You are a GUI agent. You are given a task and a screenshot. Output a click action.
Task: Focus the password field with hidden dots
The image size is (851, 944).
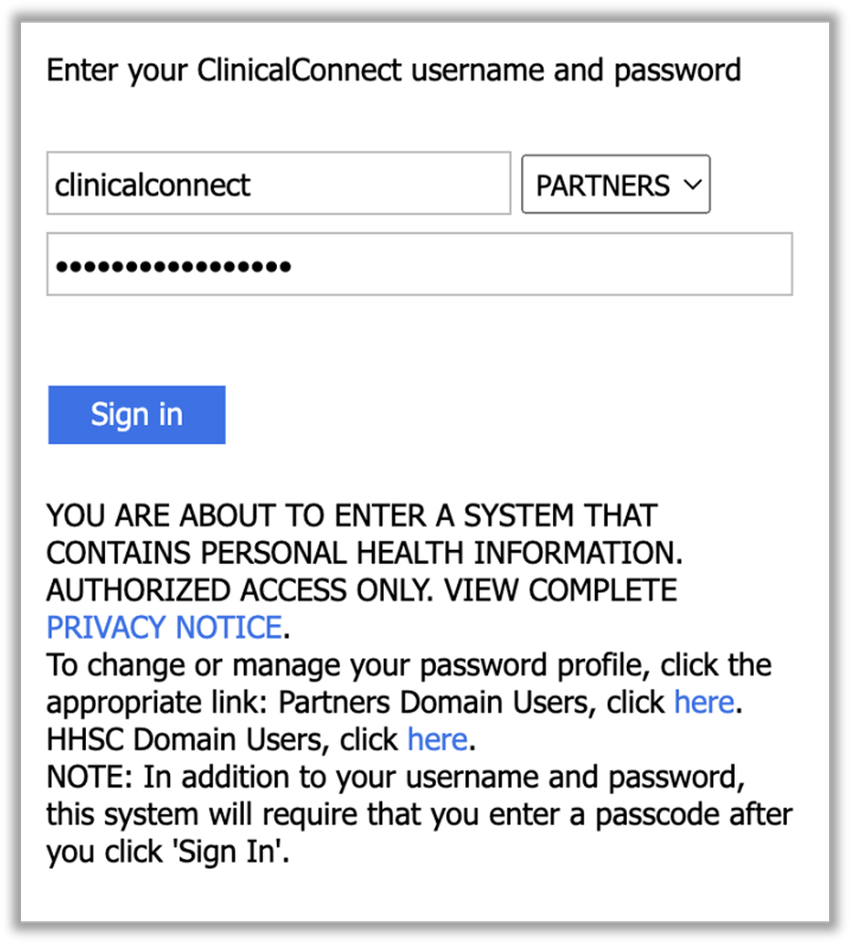pyautogui.click(x=421, y=266)
